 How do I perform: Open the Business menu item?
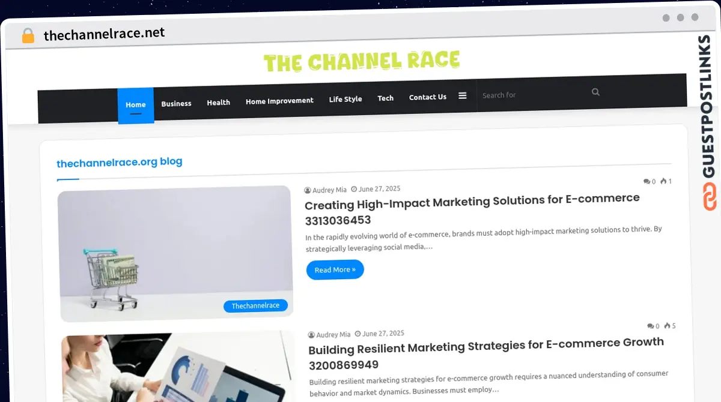176,103
